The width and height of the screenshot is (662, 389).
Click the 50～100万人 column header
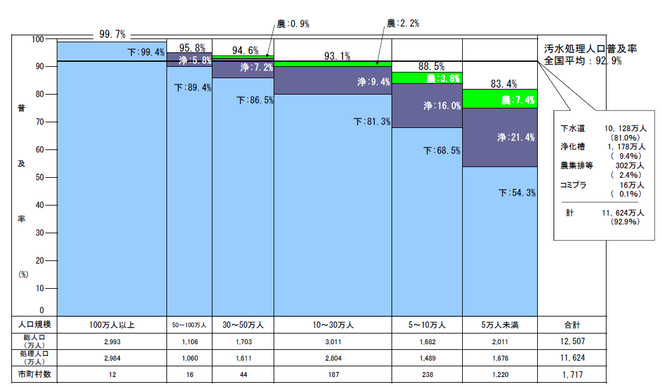coord(189,325)
